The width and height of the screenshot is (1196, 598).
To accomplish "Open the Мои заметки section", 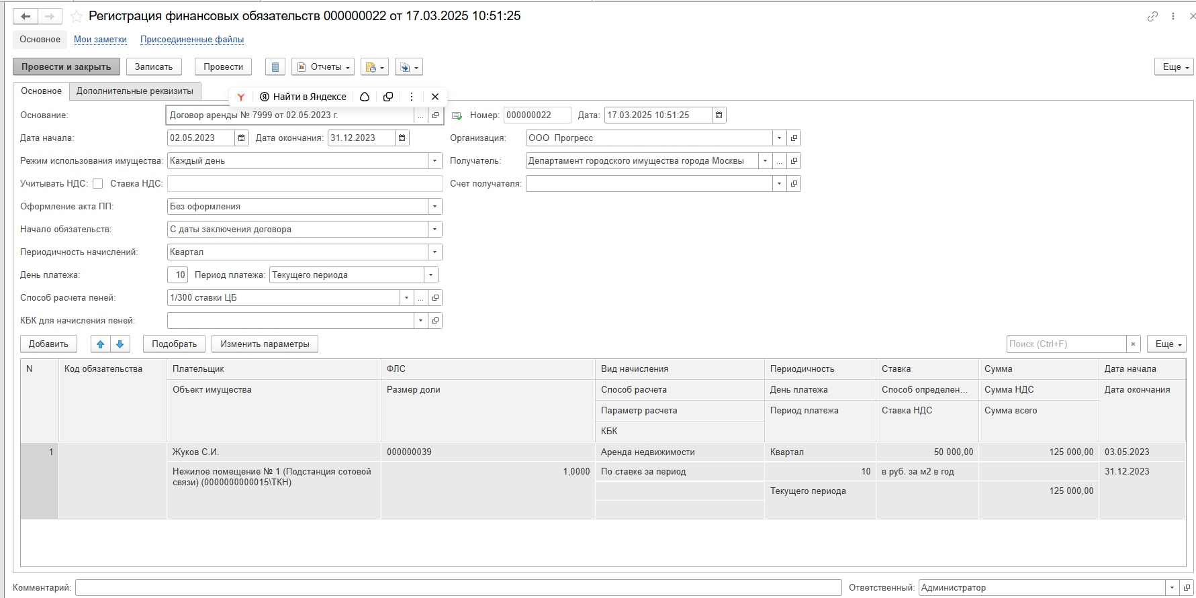I will (x=100, y=40).
